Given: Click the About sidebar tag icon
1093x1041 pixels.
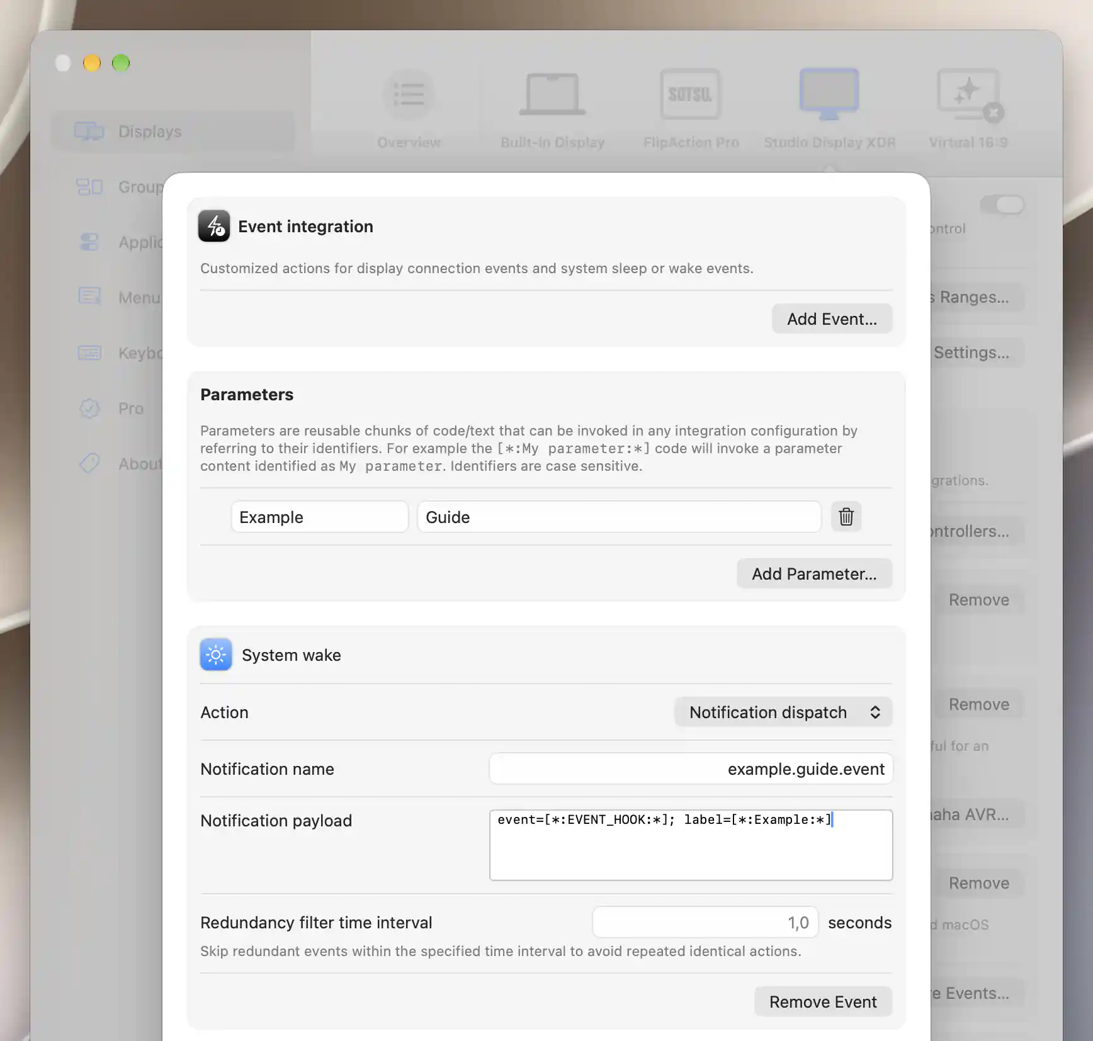Looking at the screenshot, I should tap(89, 463).
